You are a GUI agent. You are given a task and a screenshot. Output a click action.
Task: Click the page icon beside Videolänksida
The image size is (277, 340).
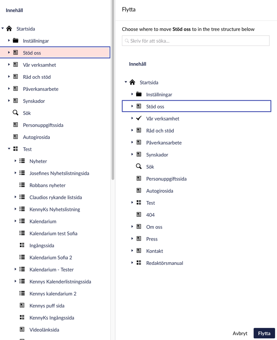22,329
